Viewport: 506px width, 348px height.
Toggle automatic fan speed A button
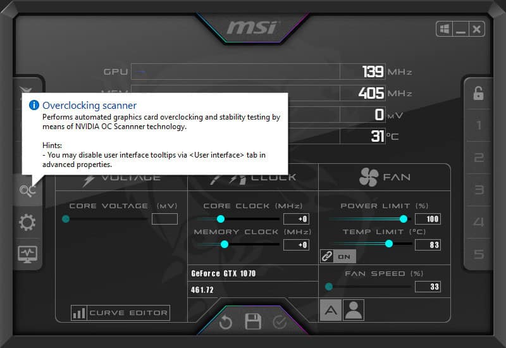[330, 310]
